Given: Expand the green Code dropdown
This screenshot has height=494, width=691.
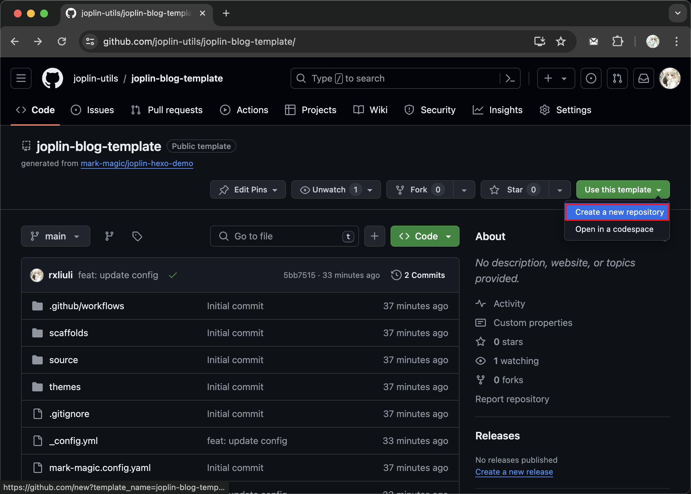Looking at the screenshot, I should tap(425, 236).
